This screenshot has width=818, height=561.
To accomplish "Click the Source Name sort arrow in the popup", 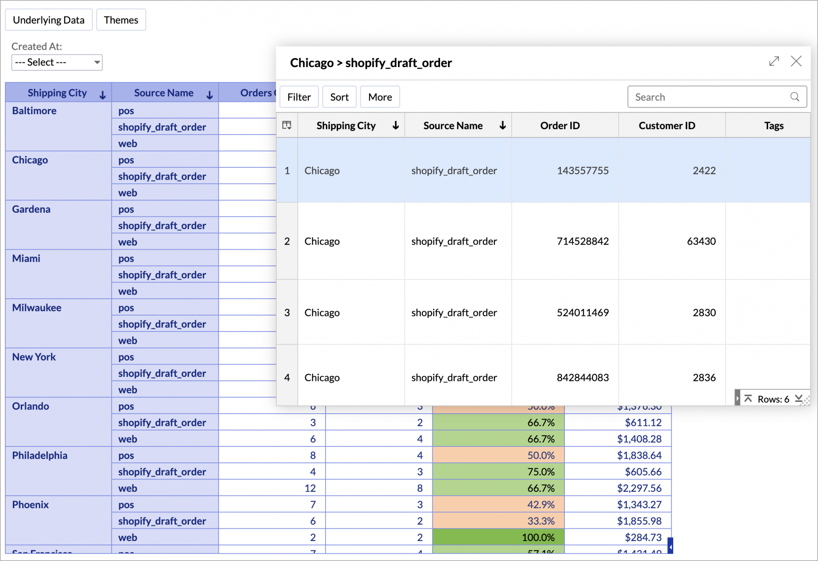I will 503,126.
